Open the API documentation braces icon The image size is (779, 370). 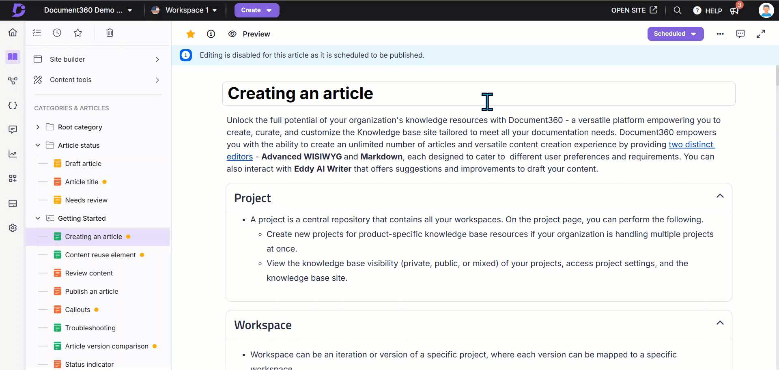(x=13, y=105)
